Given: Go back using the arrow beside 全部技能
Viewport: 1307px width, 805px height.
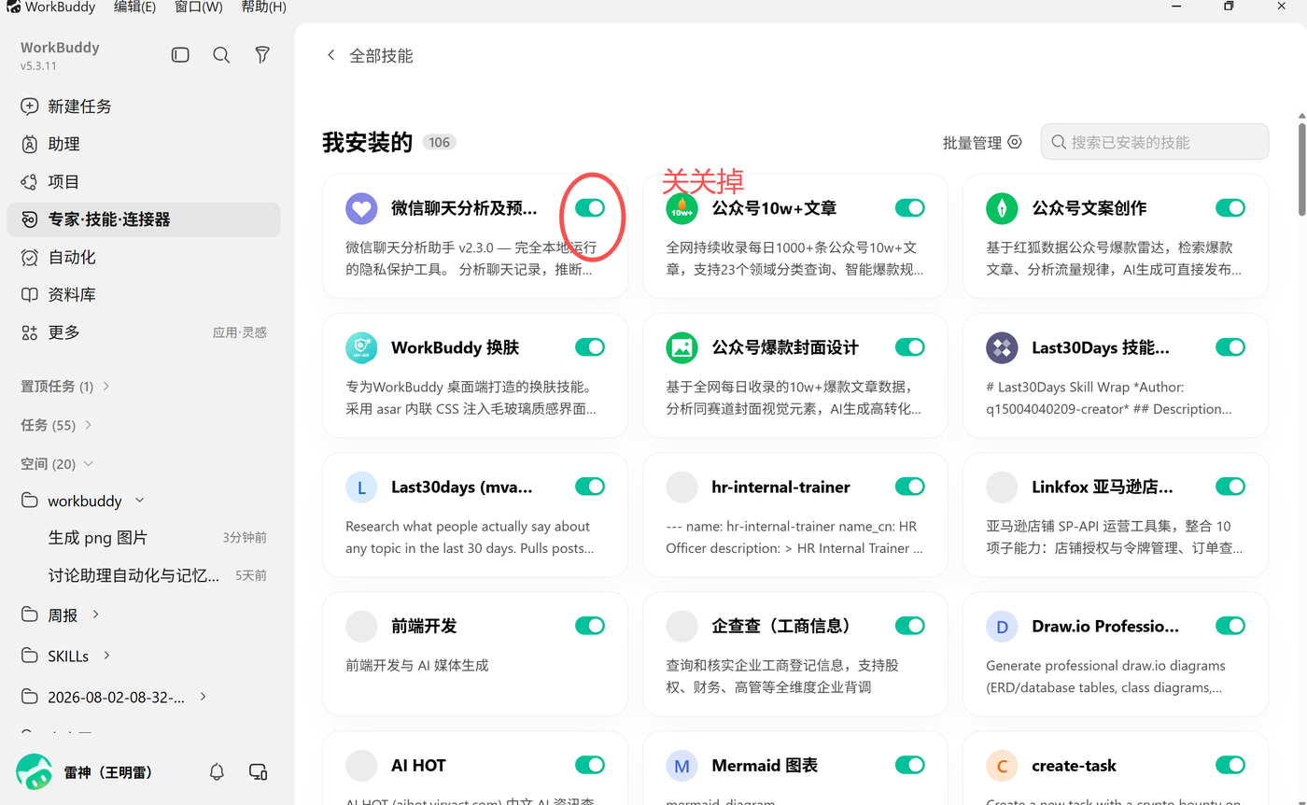Looking at the screenshot, I should [x=330, y=55].
